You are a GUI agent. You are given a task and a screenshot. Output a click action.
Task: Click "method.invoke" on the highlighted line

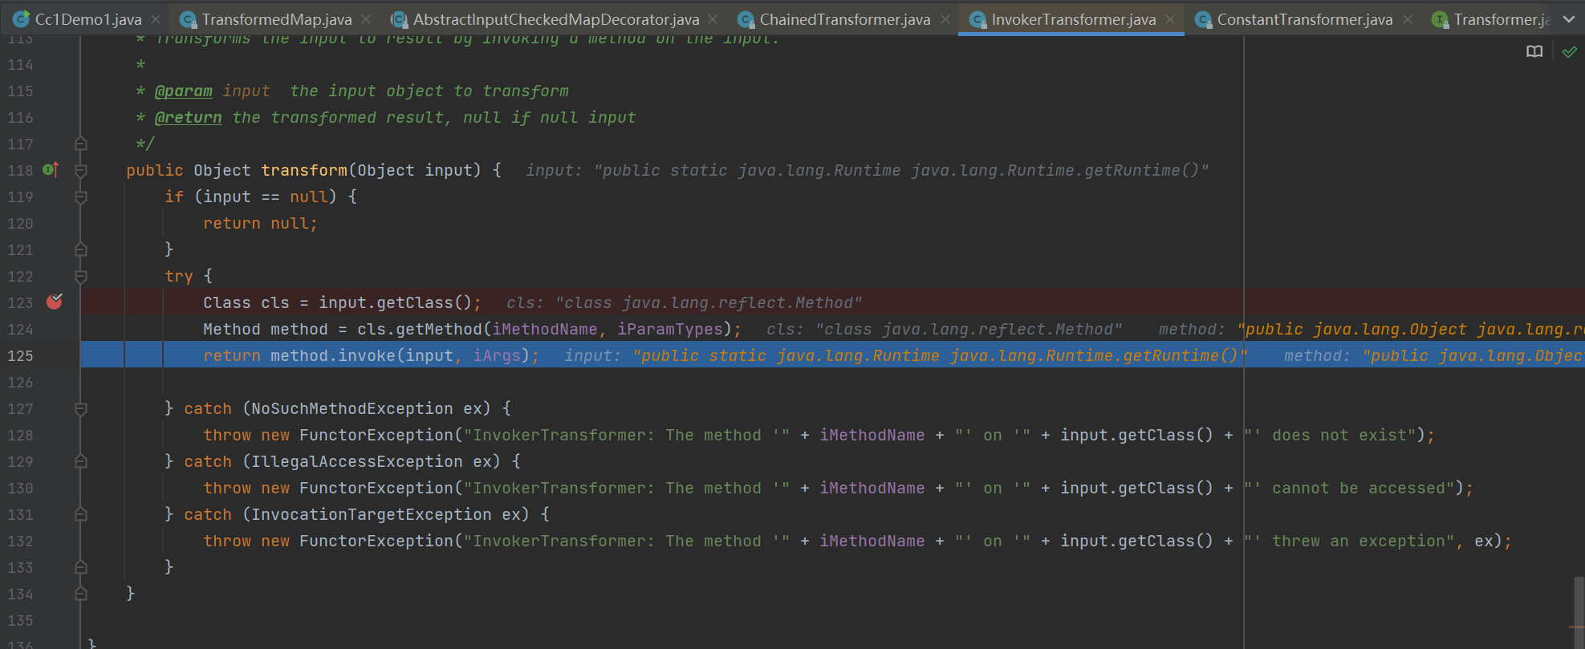tap(333, 355)
